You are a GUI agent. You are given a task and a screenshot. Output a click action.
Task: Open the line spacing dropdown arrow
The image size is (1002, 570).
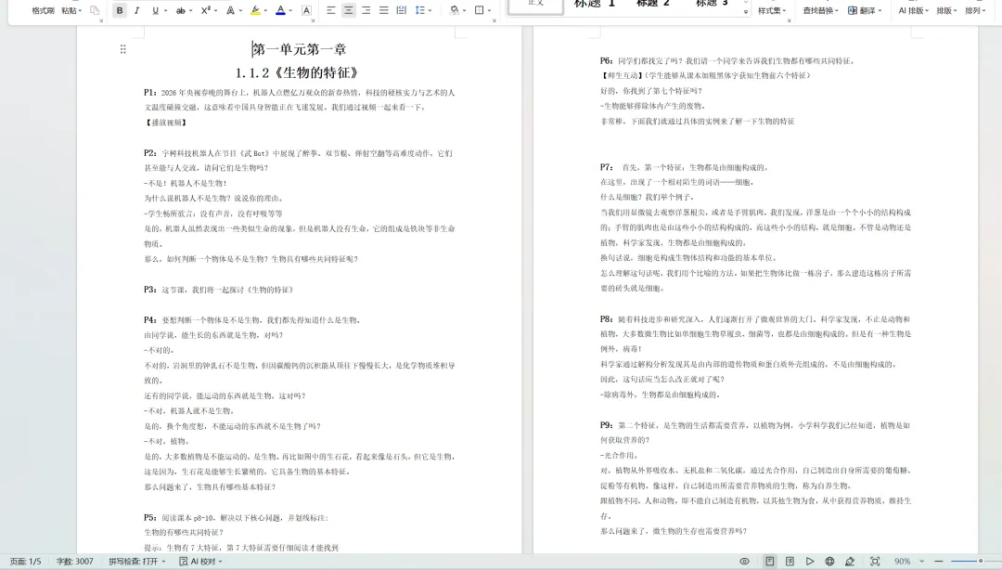tap(430, 10)
